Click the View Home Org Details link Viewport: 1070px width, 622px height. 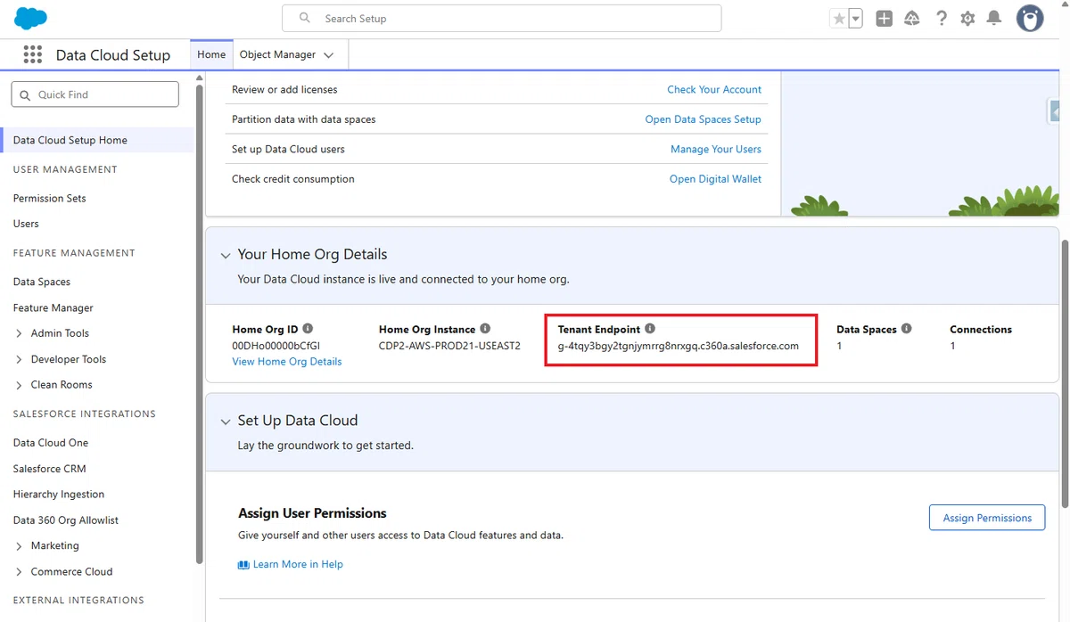(x=287, y=361)
